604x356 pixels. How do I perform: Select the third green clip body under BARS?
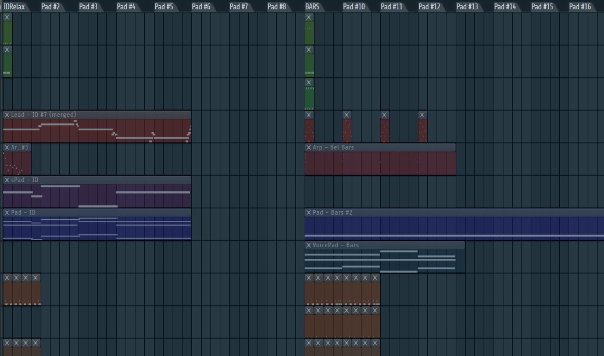click(x=309, y=98)
